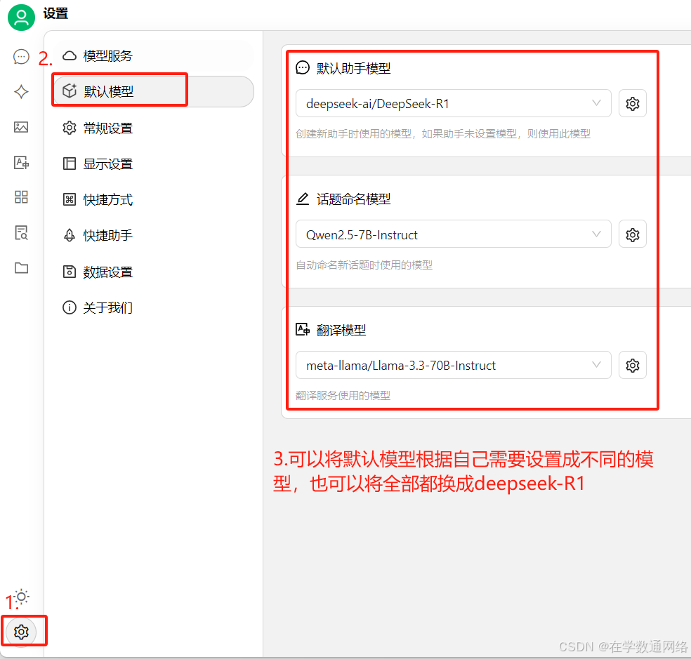The height and width of the screenshot is (659, 691).
Task: Open the sparkle agents sidebar icon
Action: point(21,92)
